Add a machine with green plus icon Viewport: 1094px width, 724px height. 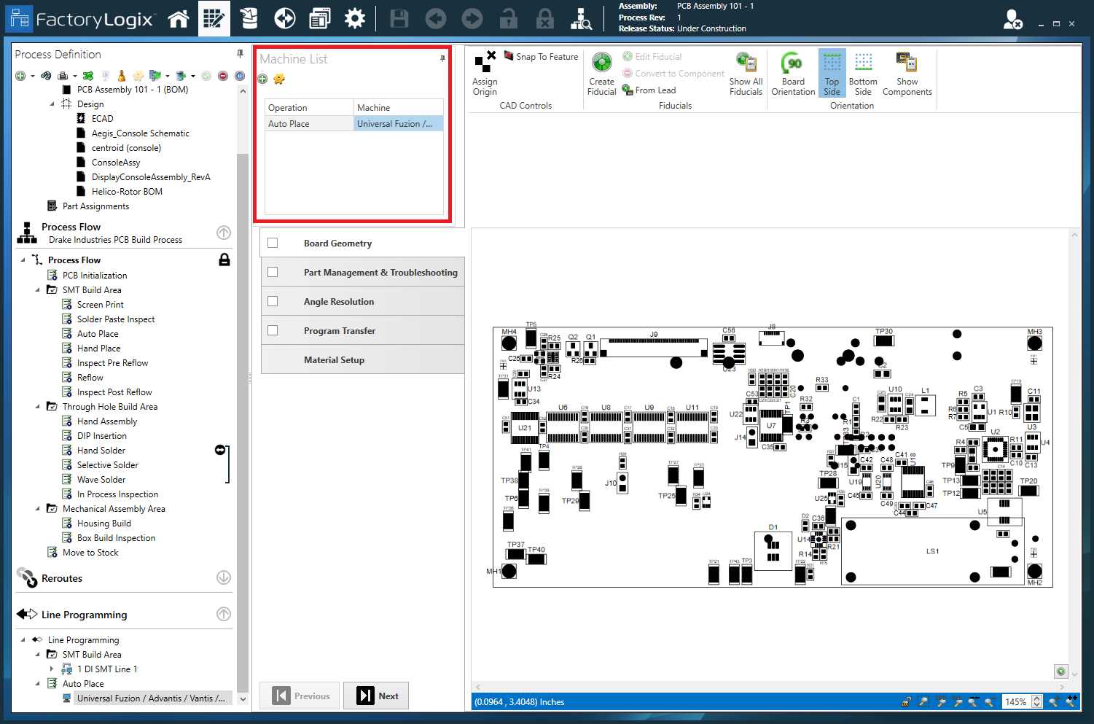[263, 79]
